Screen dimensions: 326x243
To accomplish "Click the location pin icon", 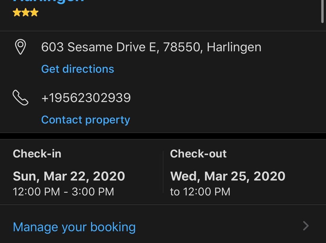I will pyautogui.click(x=20, y=47).
